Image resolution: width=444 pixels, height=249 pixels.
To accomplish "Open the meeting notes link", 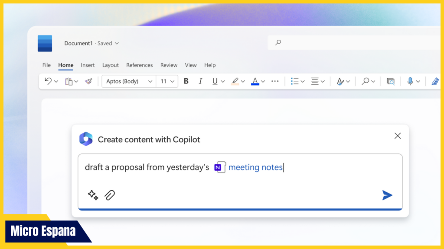I will click(255, 167).
